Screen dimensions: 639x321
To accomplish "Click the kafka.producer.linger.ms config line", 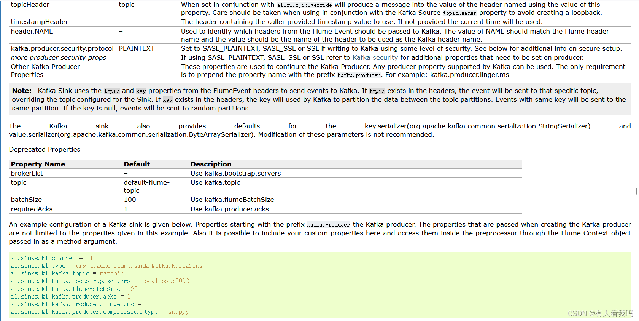I will click(x=79, y=304).
